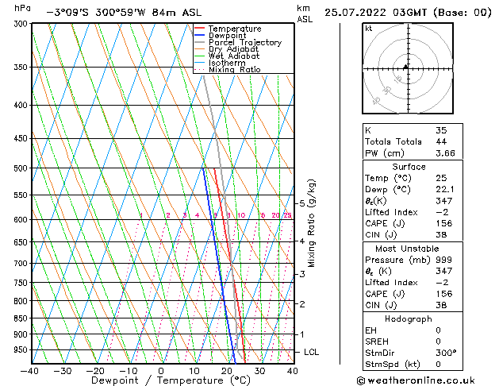
Task: Click the 500 hPa pressure axis label
Action: point(22,168)
